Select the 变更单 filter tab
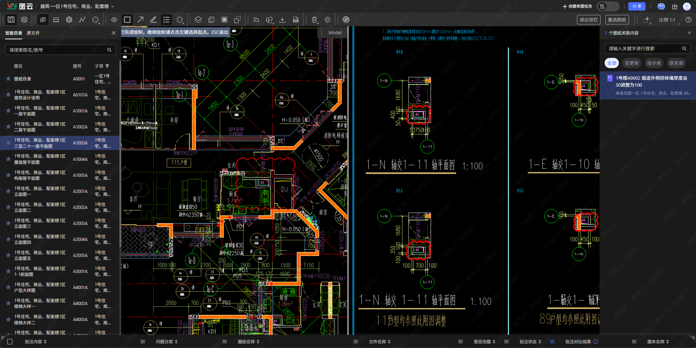The image size is (696, 348). (x=631, y=63)
